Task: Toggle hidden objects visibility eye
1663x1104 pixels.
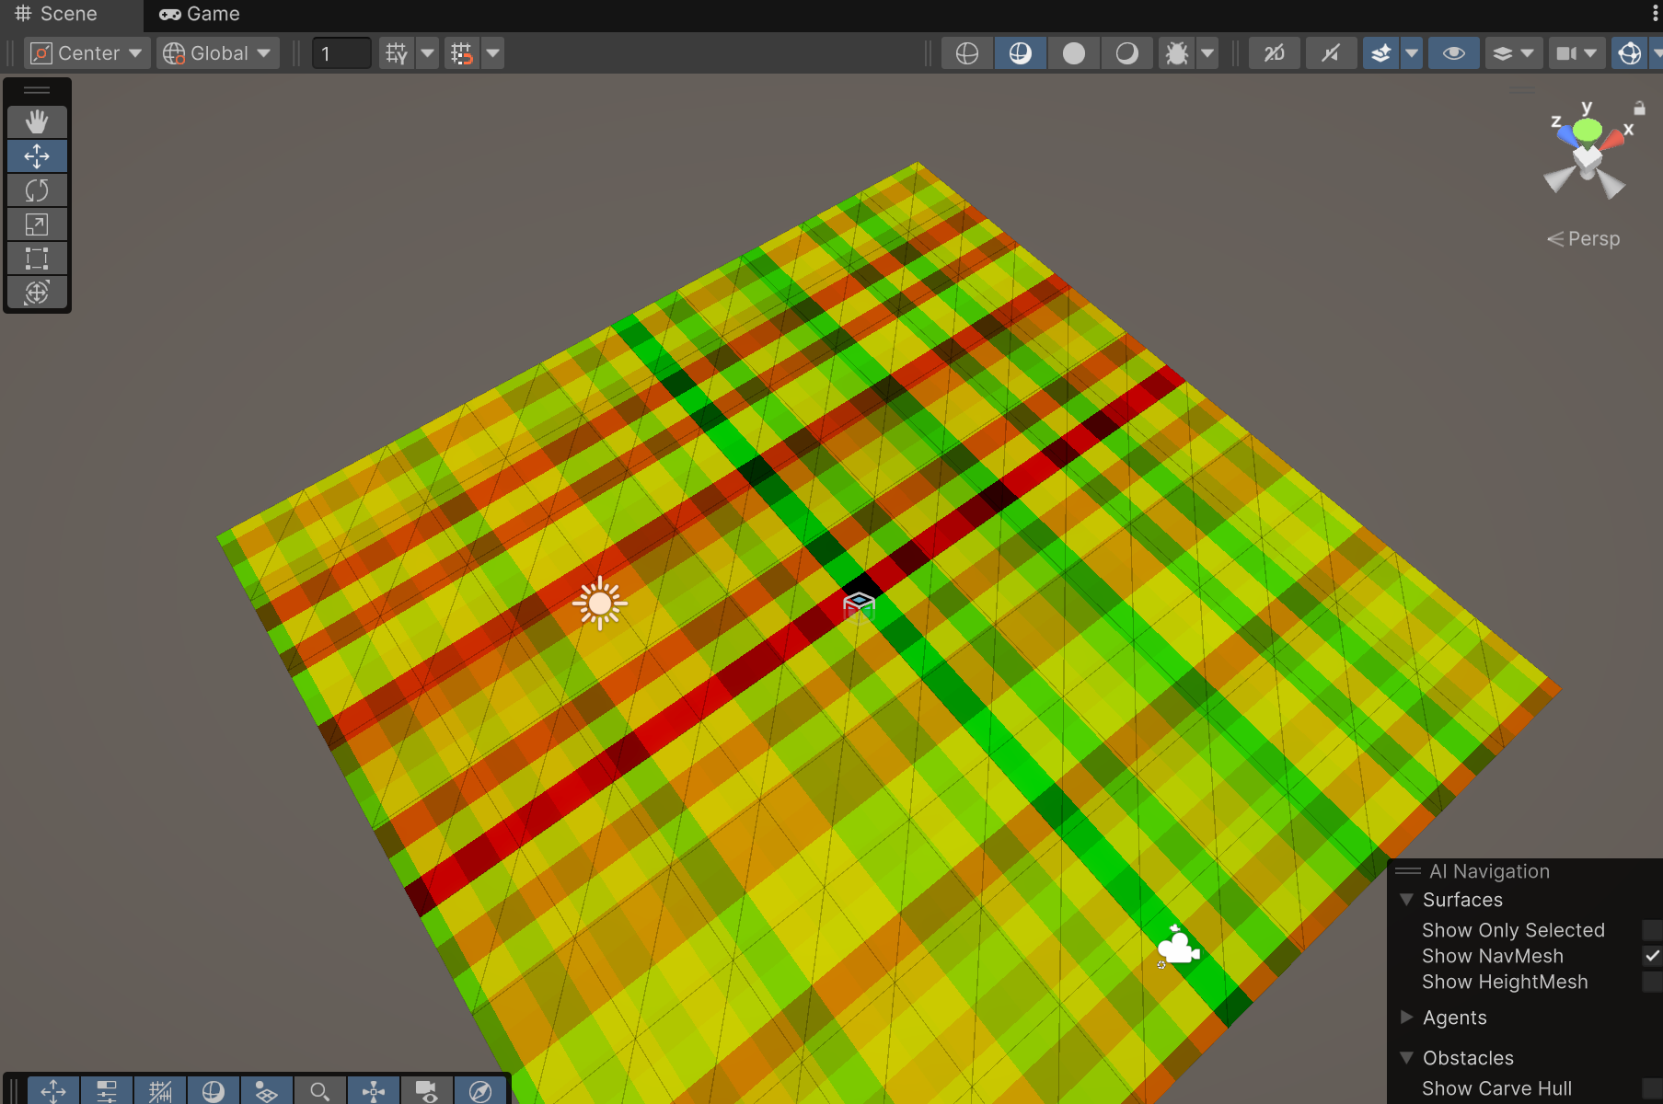Action: click(x=1454, y=53)
